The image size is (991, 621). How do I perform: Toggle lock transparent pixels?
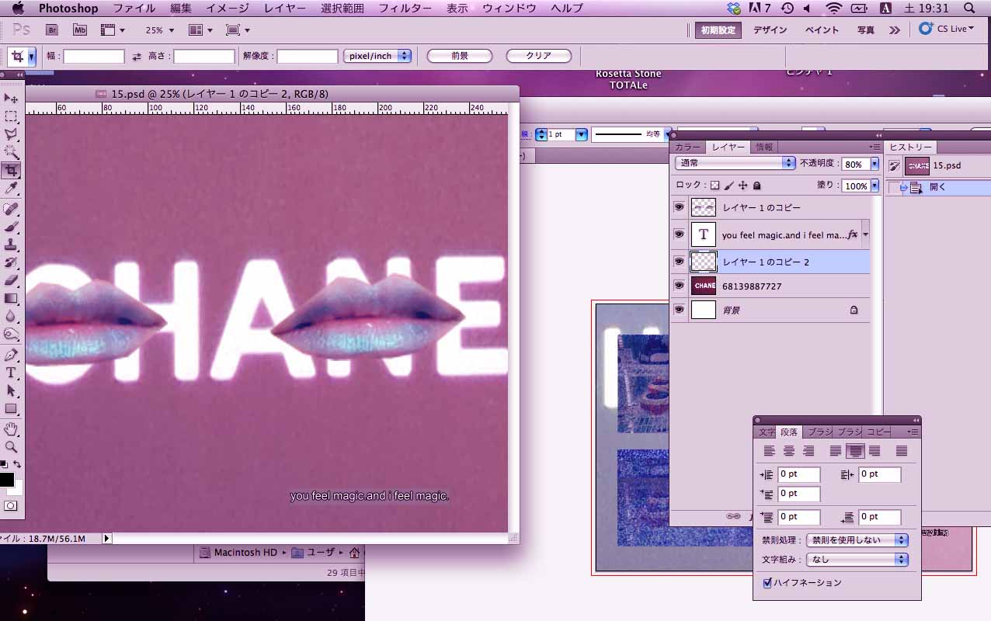click(715, 186)
